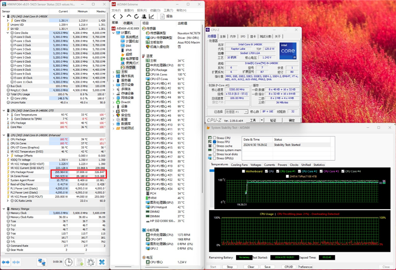Click CPU-Z 验证 validate button
Screen dimensions: 396x270
273,120
